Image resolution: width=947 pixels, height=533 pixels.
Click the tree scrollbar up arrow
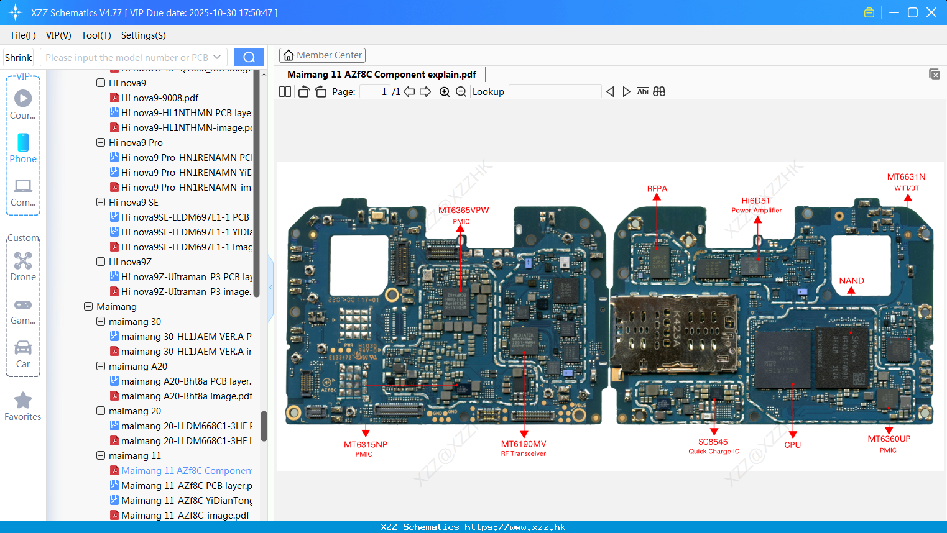[264, 75]
